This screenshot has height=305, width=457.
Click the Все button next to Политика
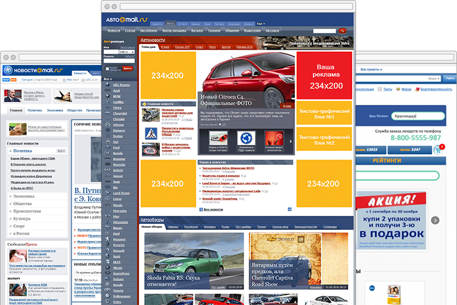61,151
